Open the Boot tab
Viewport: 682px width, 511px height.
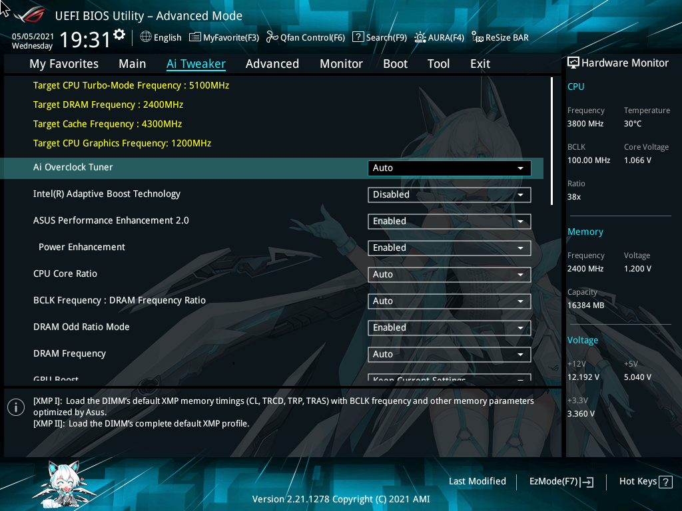pos(396,64)
